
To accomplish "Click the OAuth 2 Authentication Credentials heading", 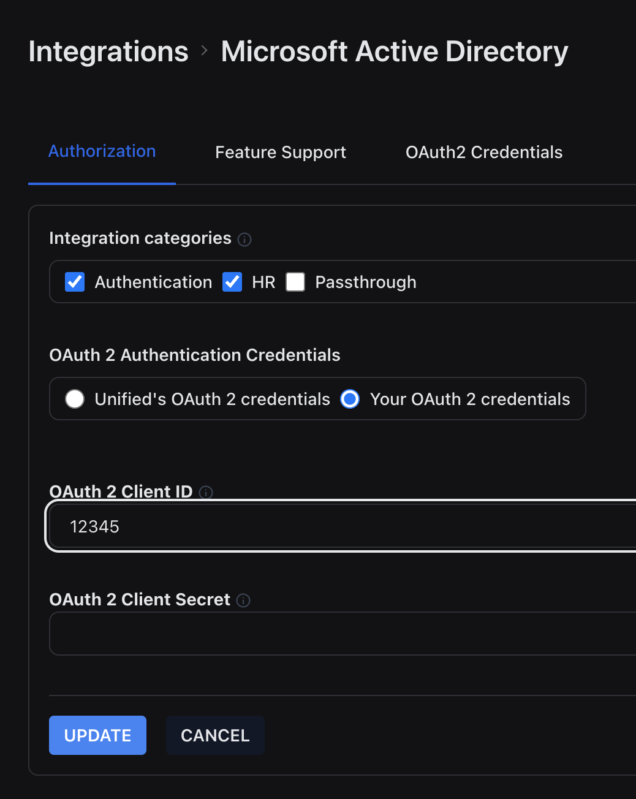I will click(x=195, y=355).
